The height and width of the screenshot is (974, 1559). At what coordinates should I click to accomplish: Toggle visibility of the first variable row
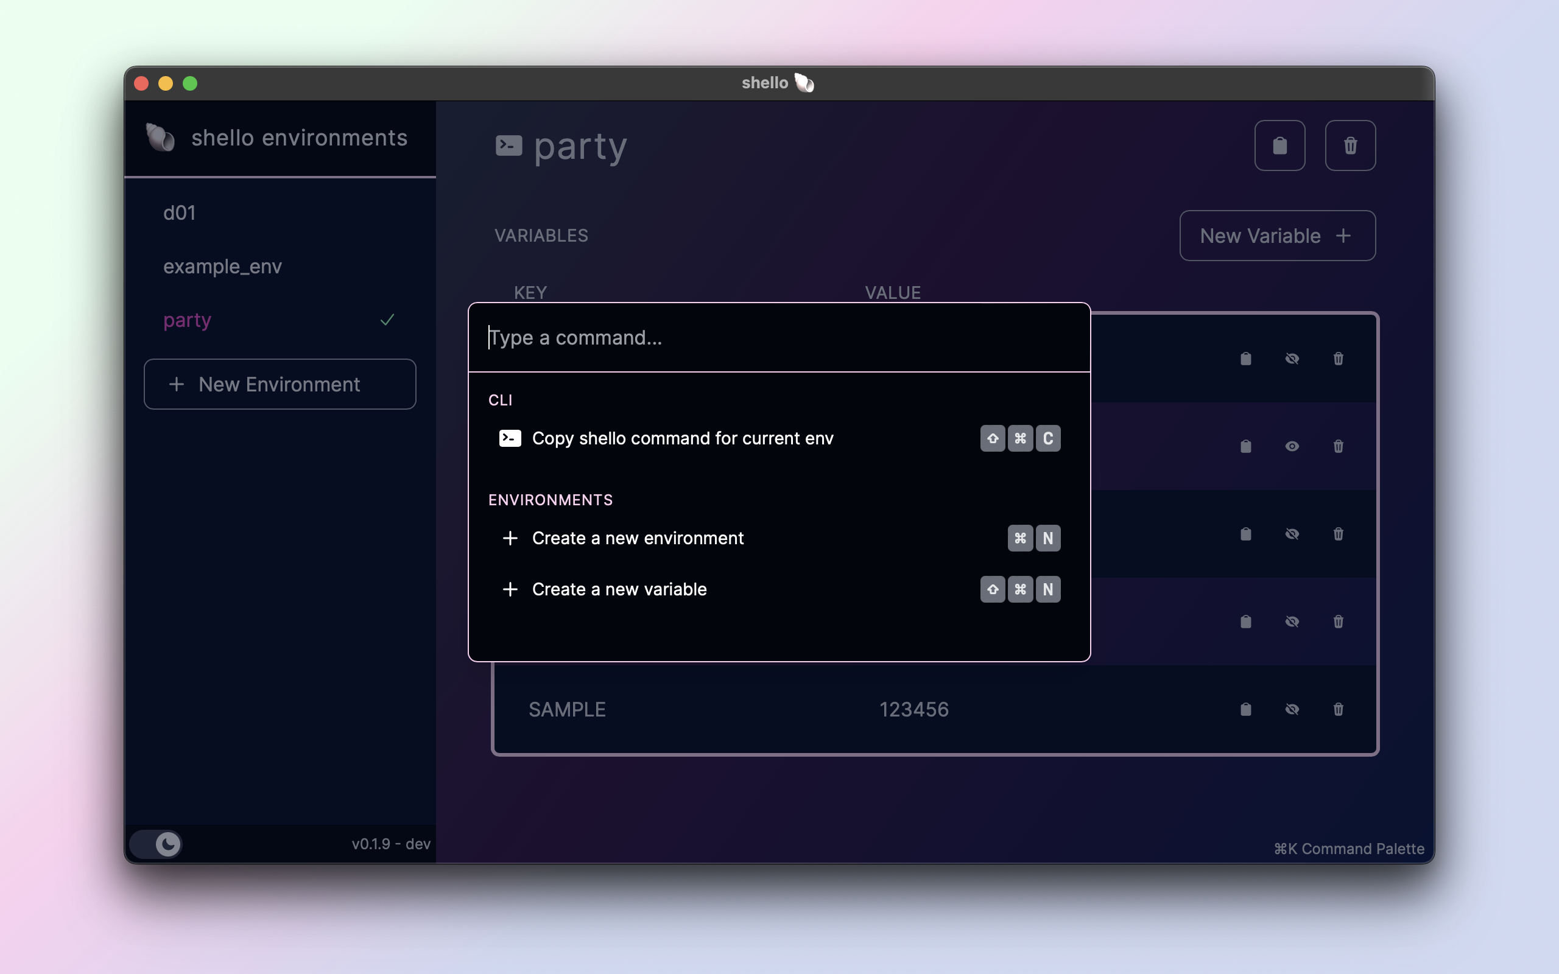click(1292, 359)
